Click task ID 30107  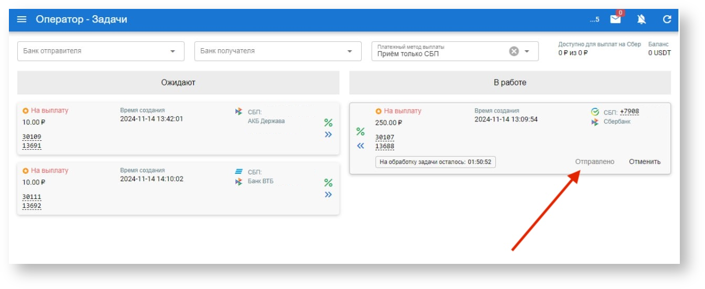pyautogui.click(x=385, y=138)
